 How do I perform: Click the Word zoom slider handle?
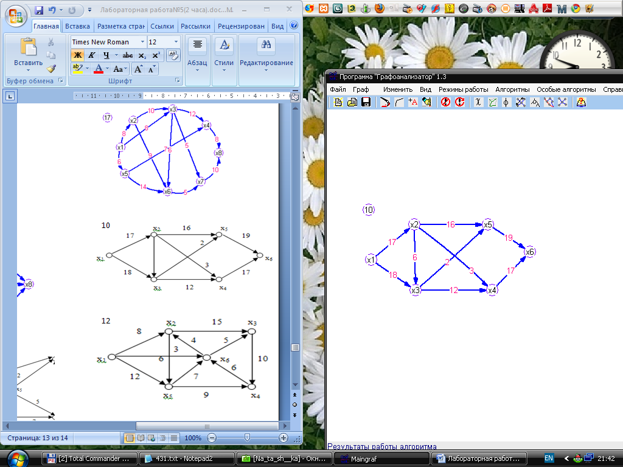(247, 438)
